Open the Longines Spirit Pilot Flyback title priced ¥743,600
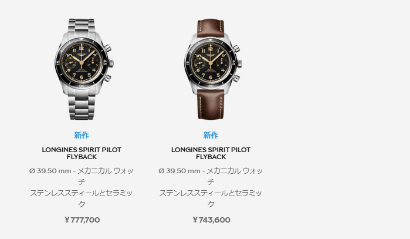 click(x=211, y=153)
